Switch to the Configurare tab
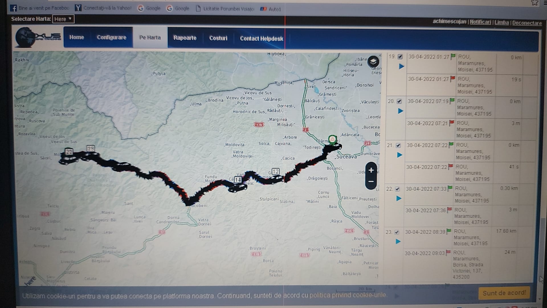This screenshot has width=547, height=308. [x=111, y=37]
